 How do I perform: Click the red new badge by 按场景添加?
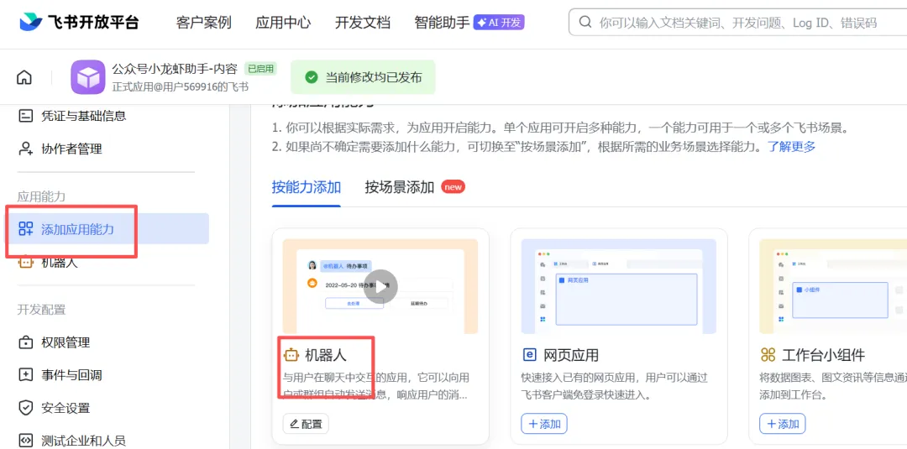coord(453,186)
